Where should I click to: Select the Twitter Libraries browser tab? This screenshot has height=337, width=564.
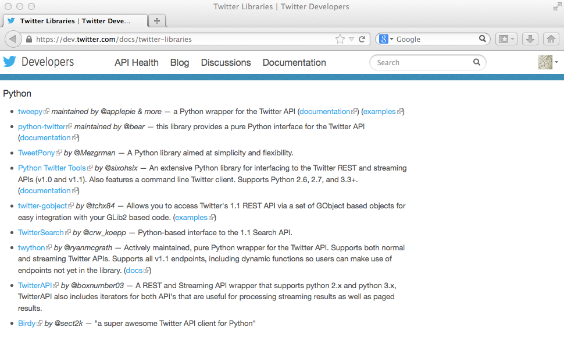75,21
